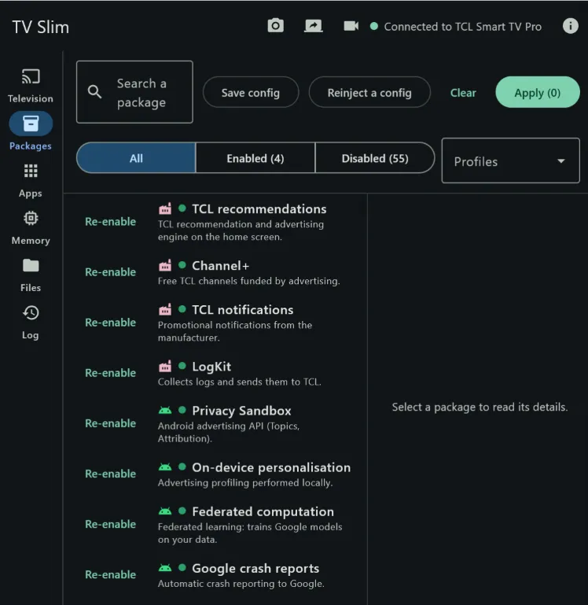Image resolution: width=588 pixels, height=605 pixels.
Task: Select the Packages sidebar icon
Action: click(x=31, y=124)
